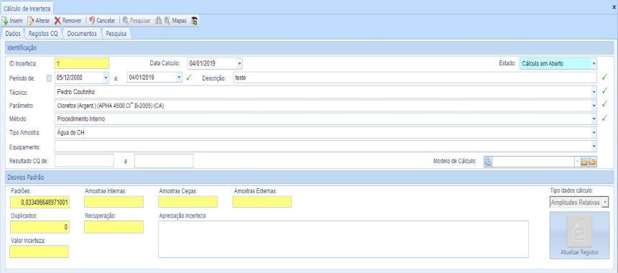Click the binoculars icon in toolbar
Image resolution: width=618 pixels, height=273 pixels.
point(158,21)
